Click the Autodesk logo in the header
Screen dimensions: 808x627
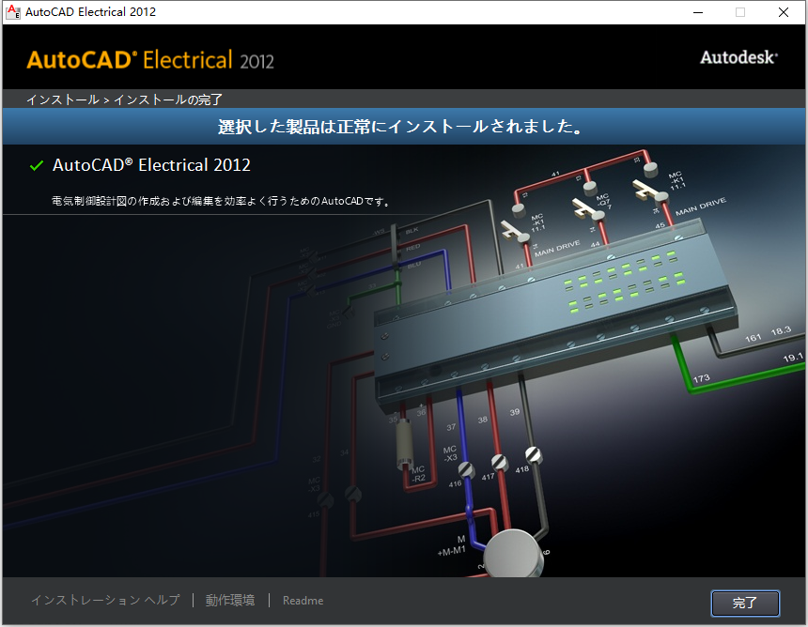(x=738, y=57)
